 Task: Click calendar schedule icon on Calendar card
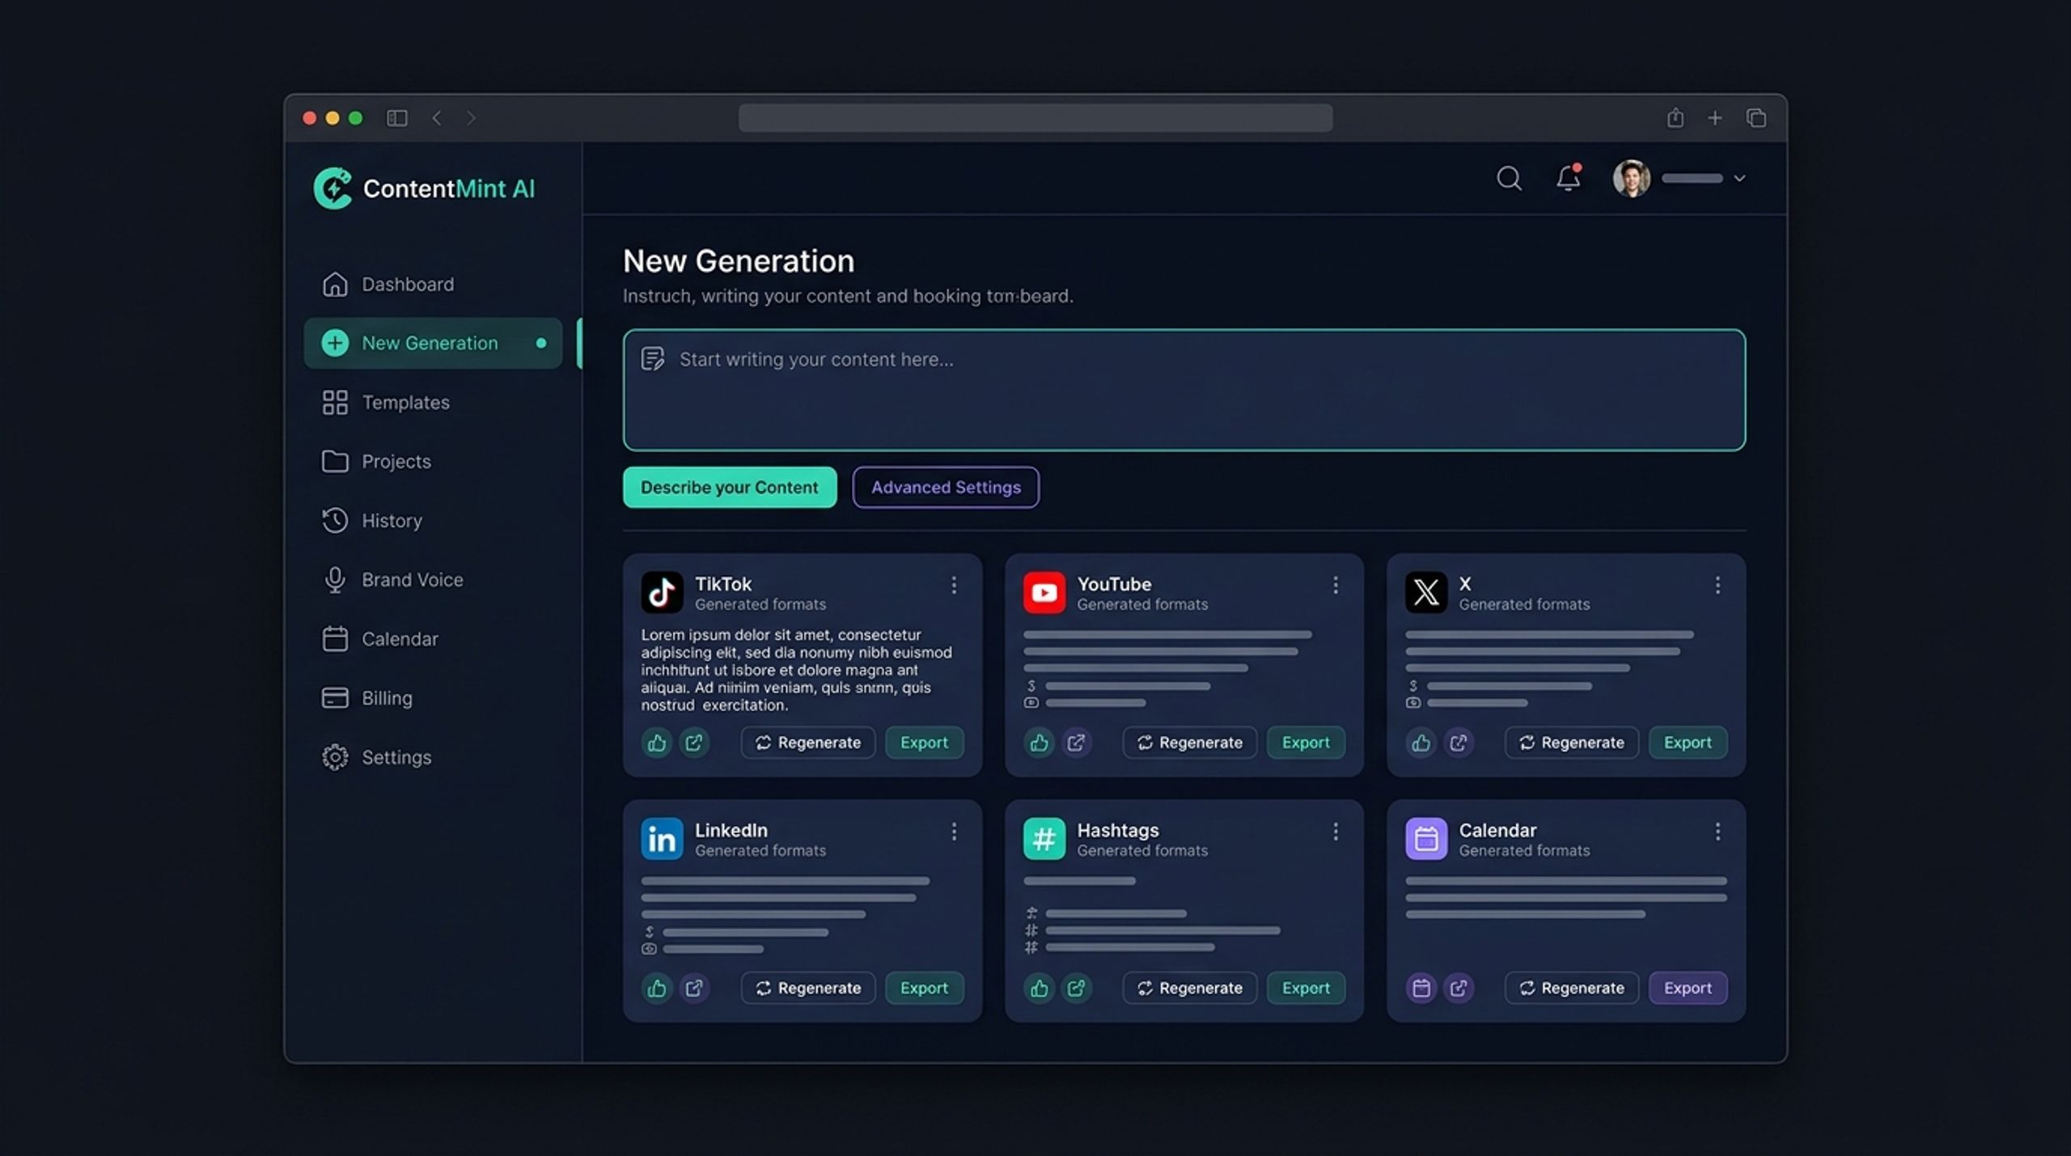point(1421,988)
